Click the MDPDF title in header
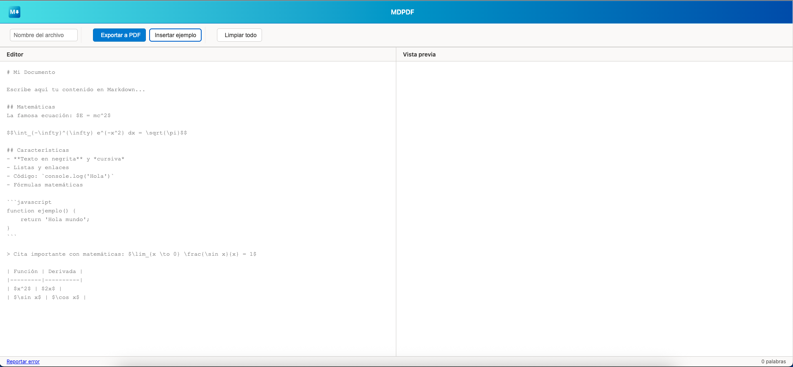 [402, 12]
